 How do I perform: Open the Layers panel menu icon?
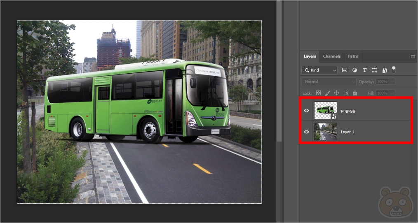413,56
